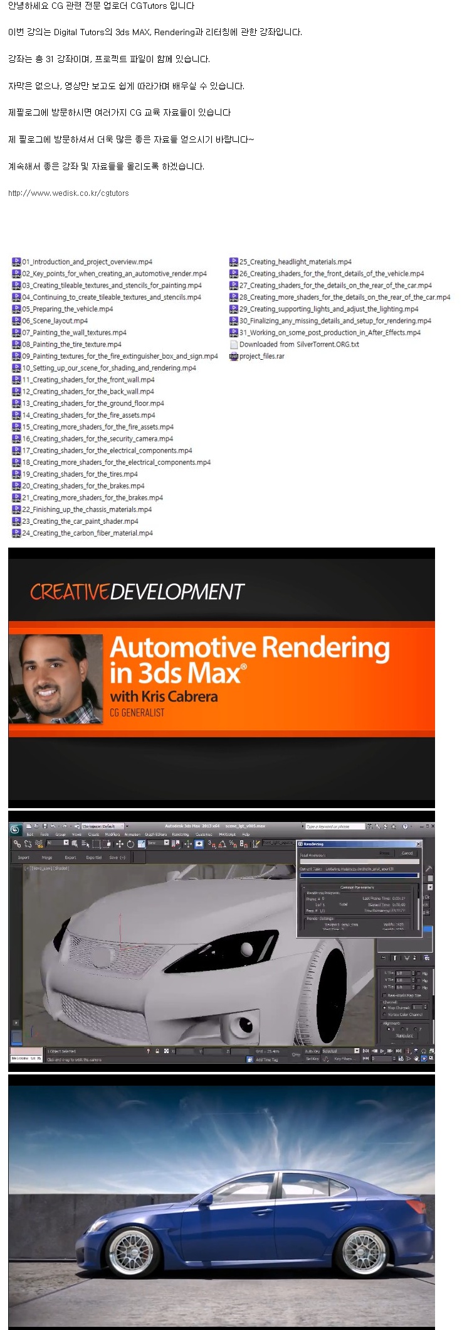The height and width of the screenshot is (1330, 462).
Task: Click the 'Type a keyword or phrase' search box
Action: [334, 826]
